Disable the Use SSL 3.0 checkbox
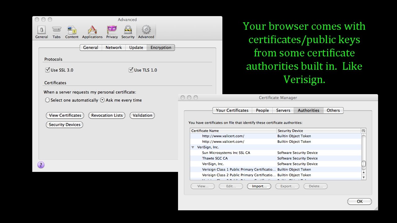397x223 pixels. pos(47,70)
